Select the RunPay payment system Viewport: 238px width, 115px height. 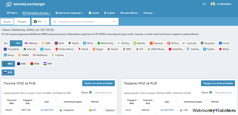(x=123, y=43)
